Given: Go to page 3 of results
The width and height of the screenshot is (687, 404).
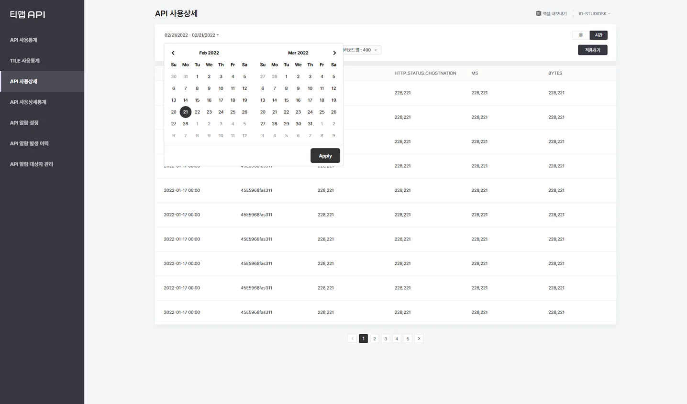Looking at the screenshot, I should click(x=386, y=338).
